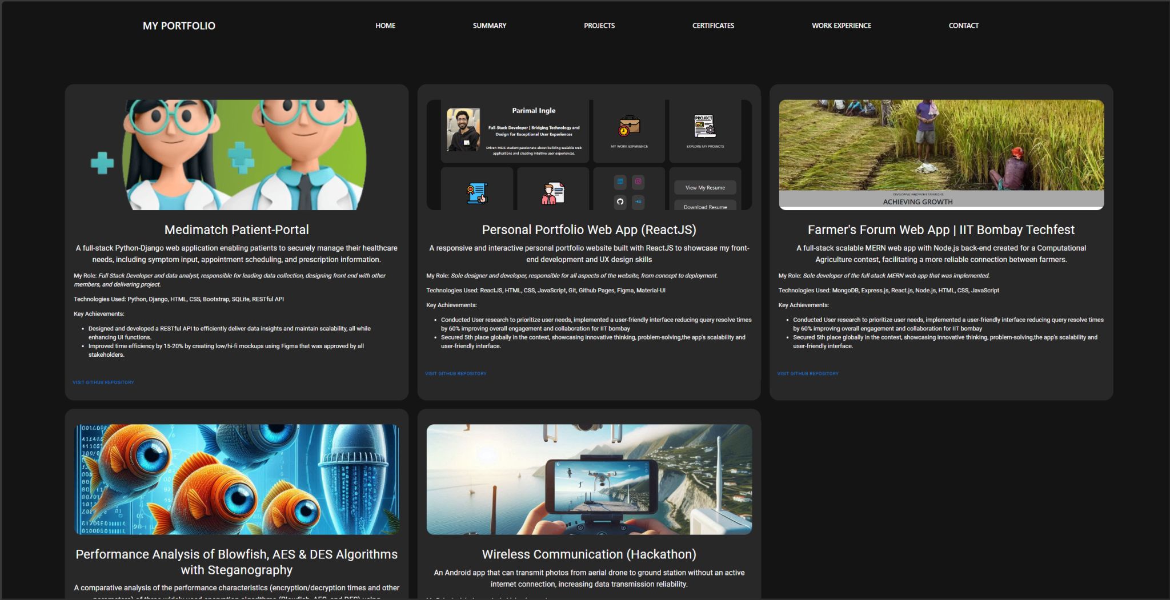Click Medimatch bullet about 15-20% time efficiency
The height and width of the screenshot is (600, 1170).
coord(226,351)
